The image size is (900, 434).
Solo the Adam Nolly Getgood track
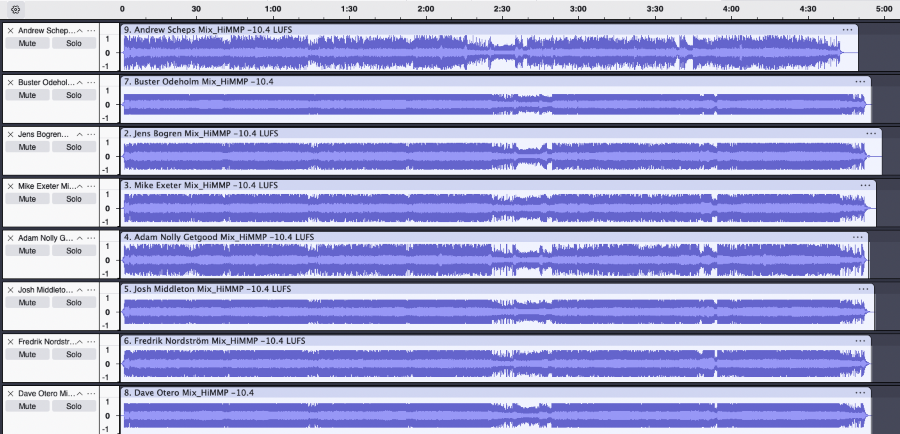74,251
